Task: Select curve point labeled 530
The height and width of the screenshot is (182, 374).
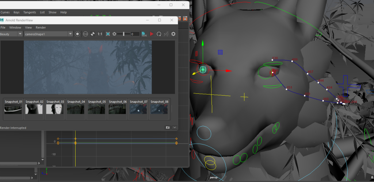Action: tap(272, 60)
